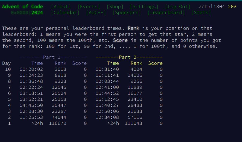Click the time 01:24:23
This screenshot has width=242, height=142.
coord(31,75)
